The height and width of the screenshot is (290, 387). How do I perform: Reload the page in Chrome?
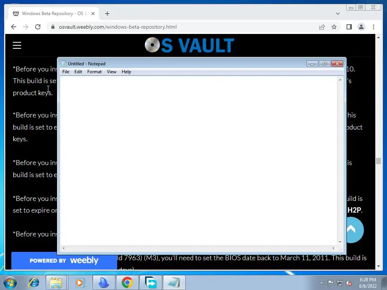coord(38,27)
